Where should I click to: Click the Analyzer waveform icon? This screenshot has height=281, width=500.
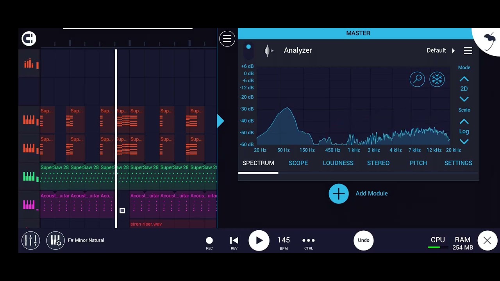[x=269, y=50]
